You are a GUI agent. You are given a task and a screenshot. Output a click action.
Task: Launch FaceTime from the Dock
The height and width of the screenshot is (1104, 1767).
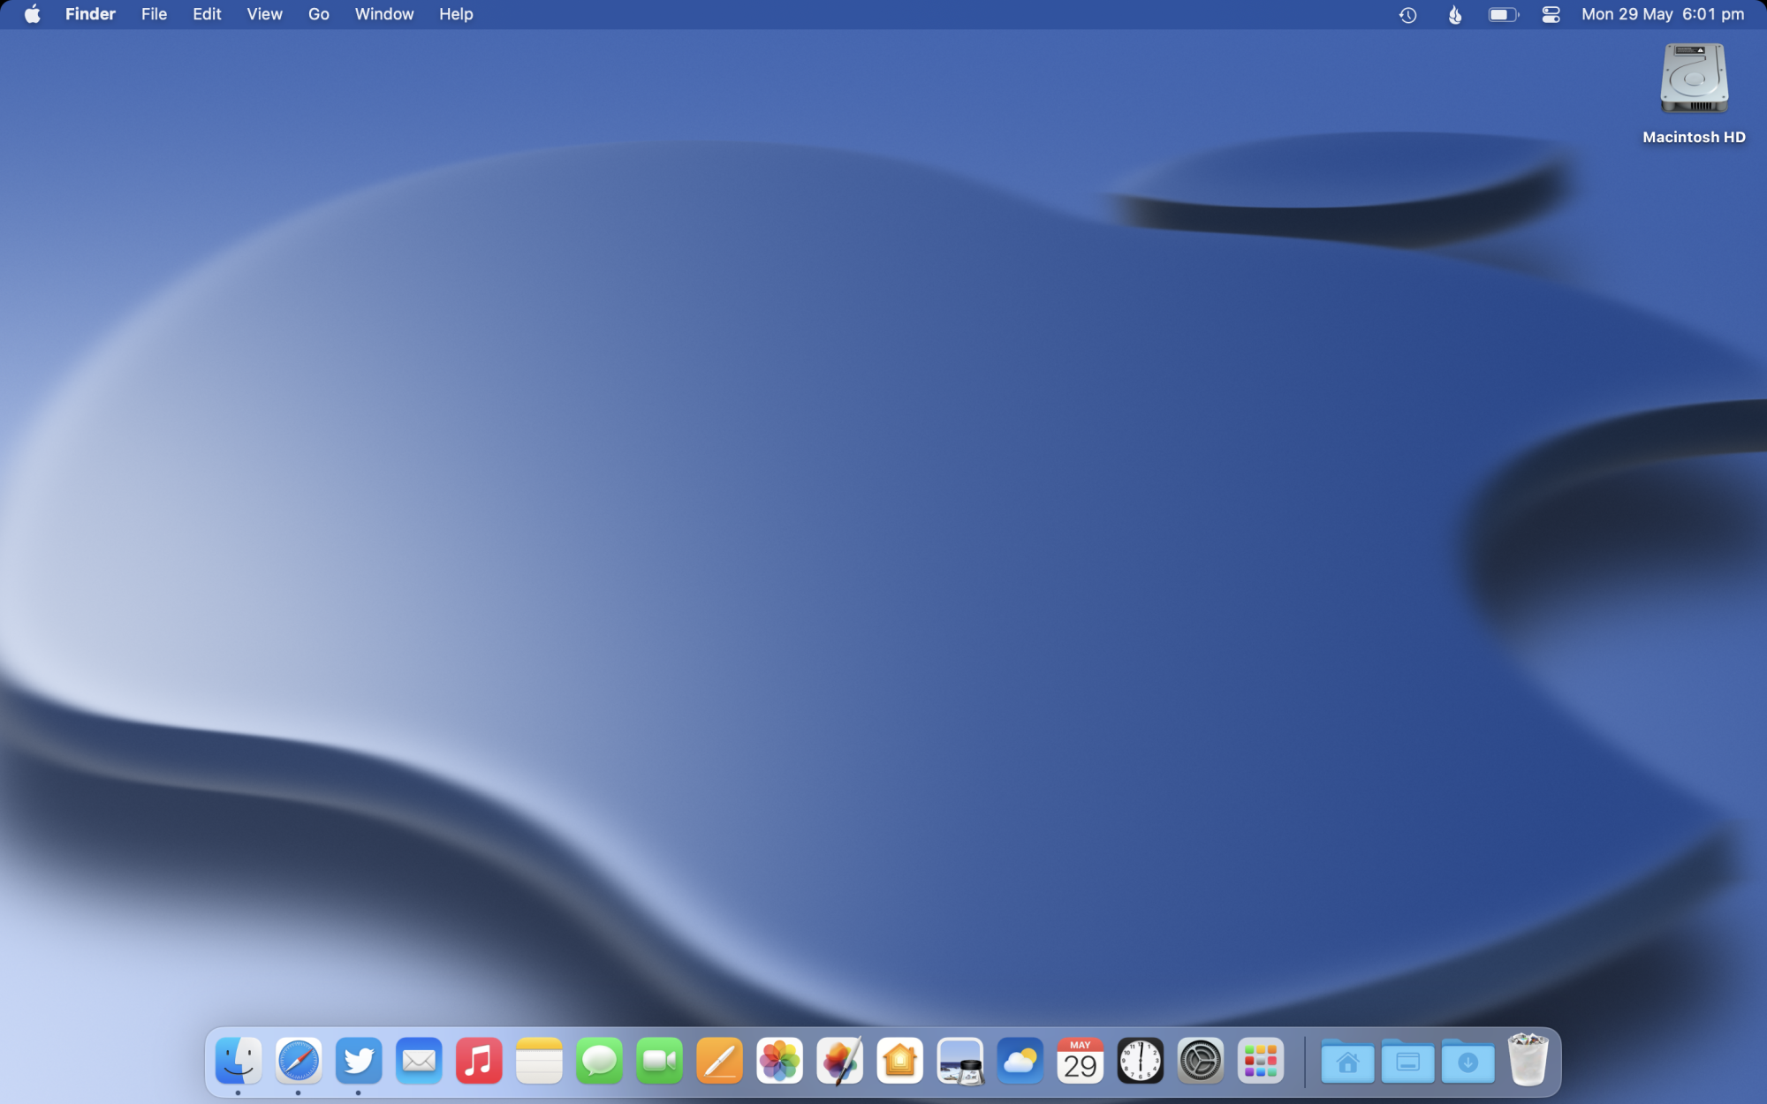point(659,1061)
